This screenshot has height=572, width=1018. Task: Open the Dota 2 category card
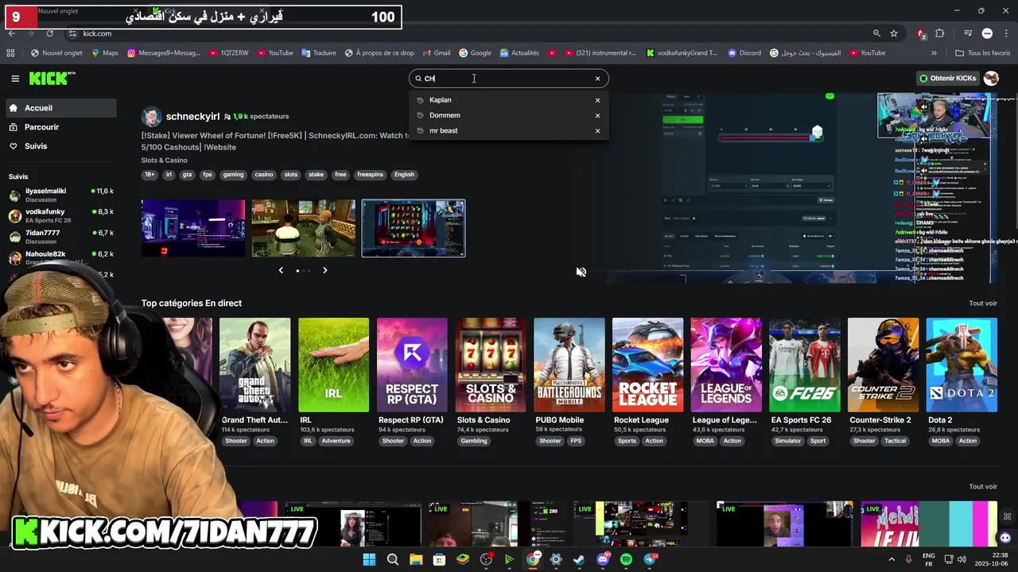pyautogui.click(x=962, y=365)
